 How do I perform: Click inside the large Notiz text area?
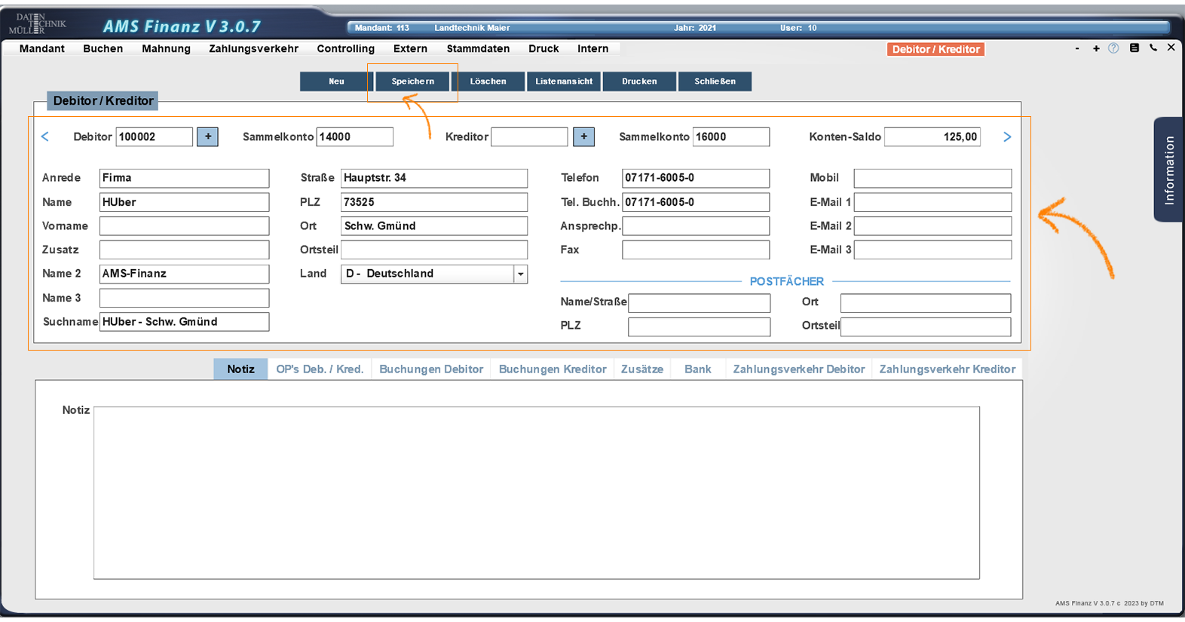click(x=536, y=493)
